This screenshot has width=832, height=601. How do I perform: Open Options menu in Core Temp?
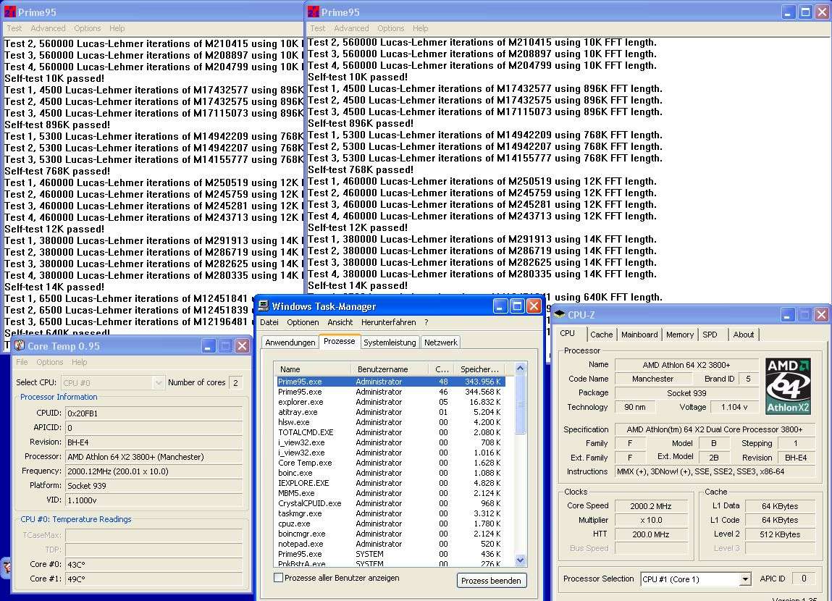50,362
